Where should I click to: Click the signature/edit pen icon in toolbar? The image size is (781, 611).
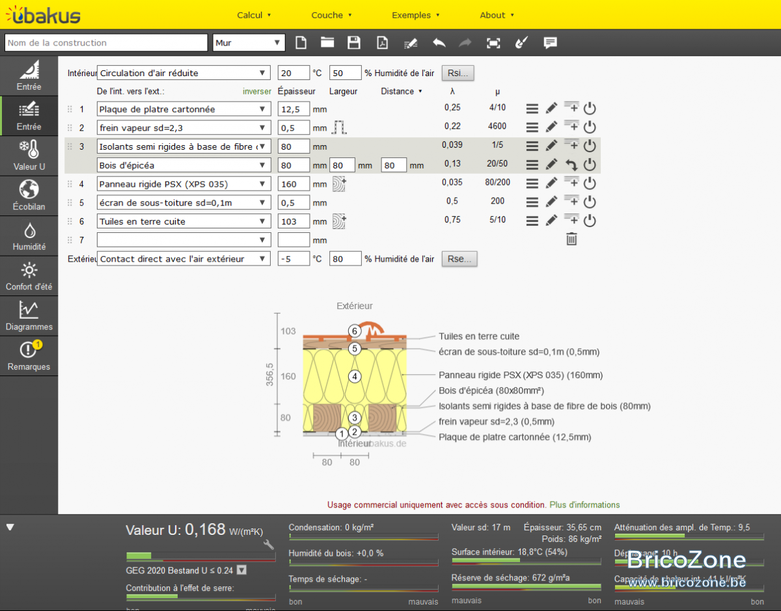(410, 43)
